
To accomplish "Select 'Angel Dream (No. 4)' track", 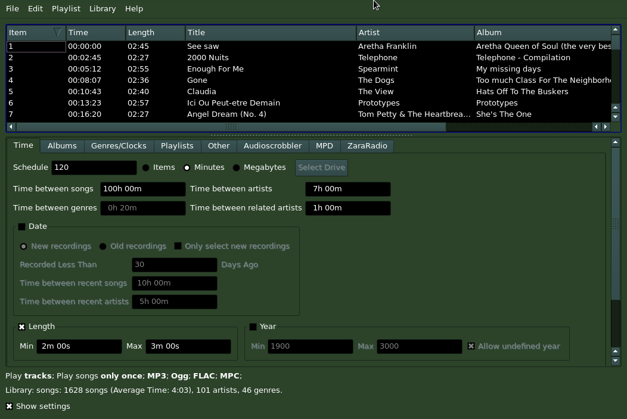I will pos(309,114).
